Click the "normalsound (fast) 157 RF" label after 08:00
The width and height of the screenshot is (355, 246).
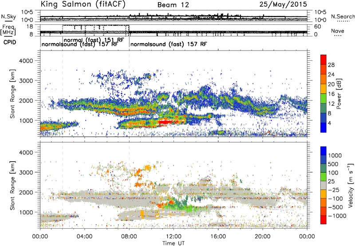[x=169, y=44]
